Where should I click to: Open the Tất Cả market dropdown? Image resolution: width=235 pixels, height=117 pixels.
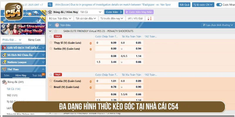pyautogui.click(x=91, y=12)
